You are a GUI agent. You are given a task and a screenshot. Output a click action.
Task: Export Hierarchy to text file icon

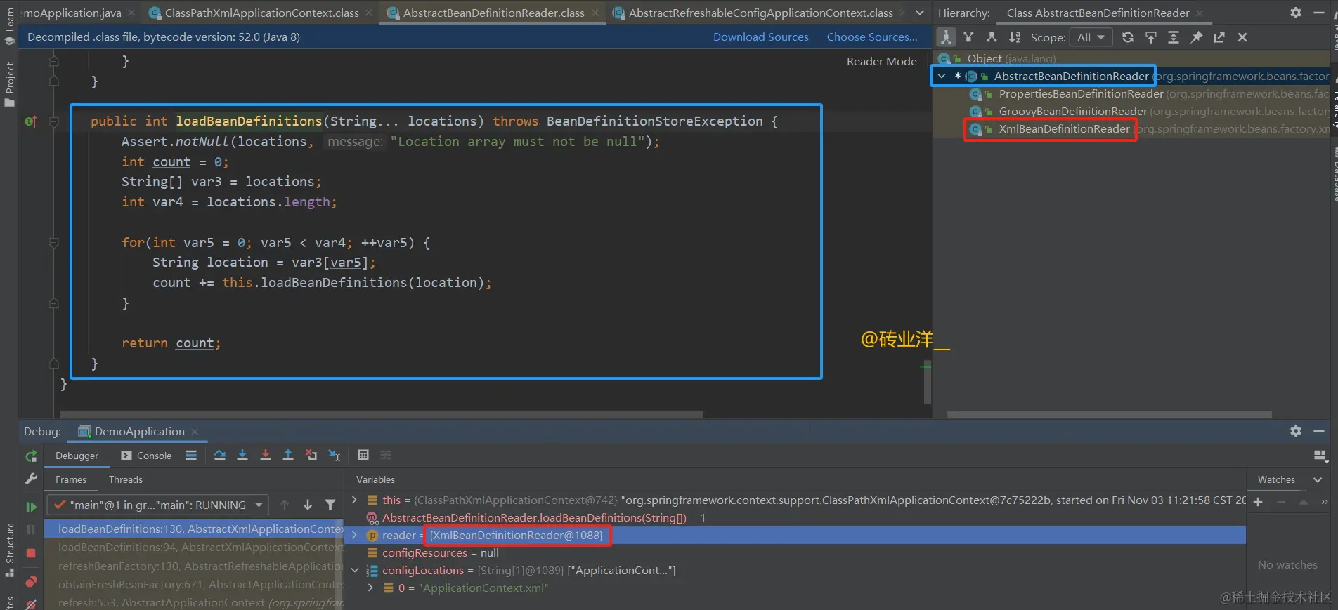click(1219, 37)
